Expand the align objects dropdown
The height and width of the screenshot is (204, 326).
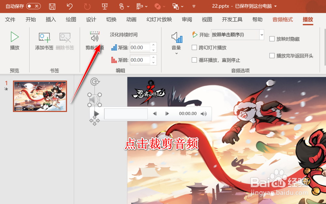pyautogui.click(x=146, y=7)
